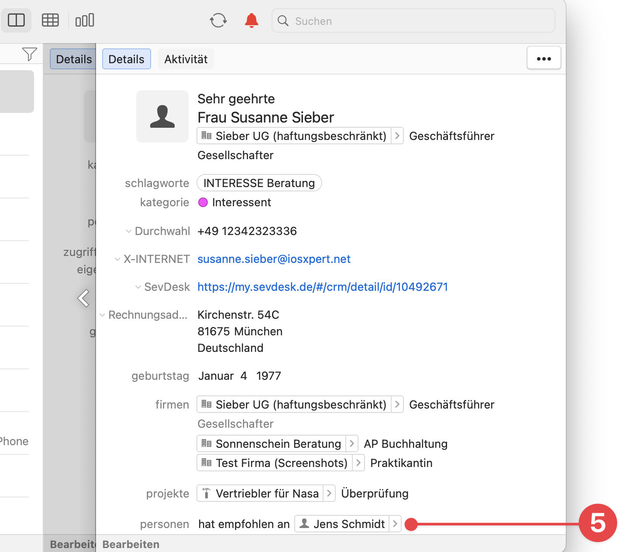Switch to the table grid view icon
The height and width of the screenshot is (552, 637).
pyautogui.click(x=50, y=20)
